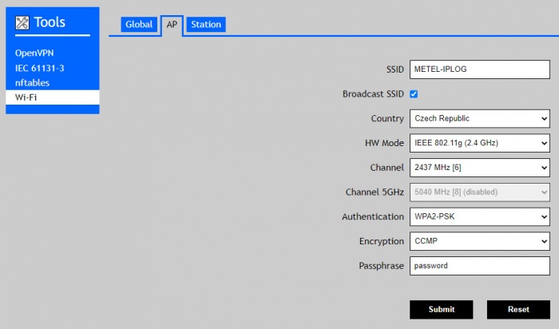Switch to the Global tab
559x329 pixels.
tap(139, 25)
